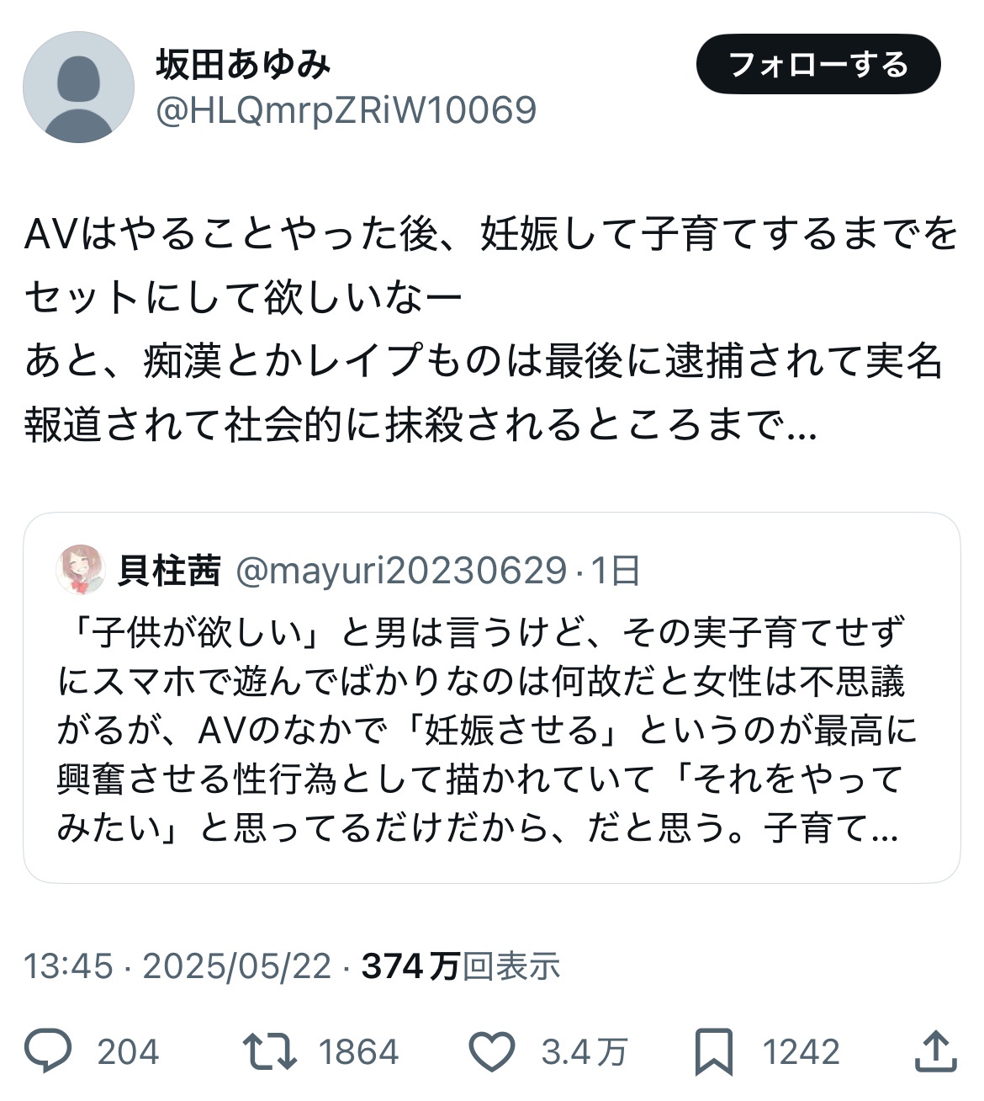The image size is (984, 1101).
Task: Like the post with heart icon
Action: click(x=491, y=1052)
